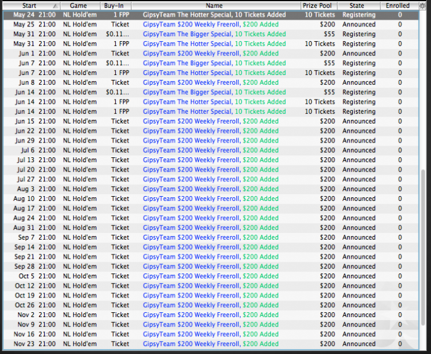Viewport: 431px width, 354px height.
Task: Sort by the Buy-In column header
Action: click(116, 6)
